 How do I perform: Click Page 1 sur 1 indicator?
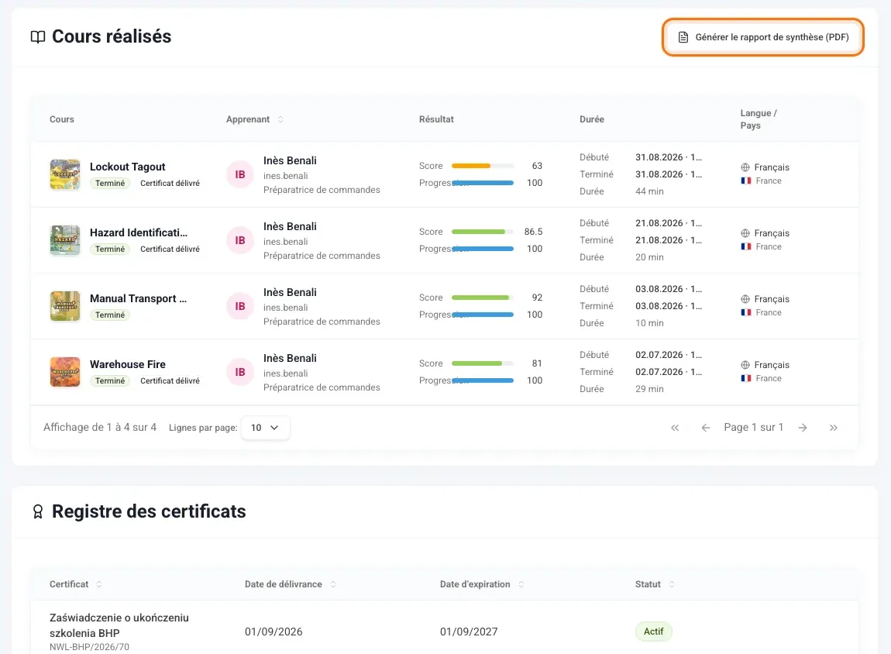click(754, 427)
